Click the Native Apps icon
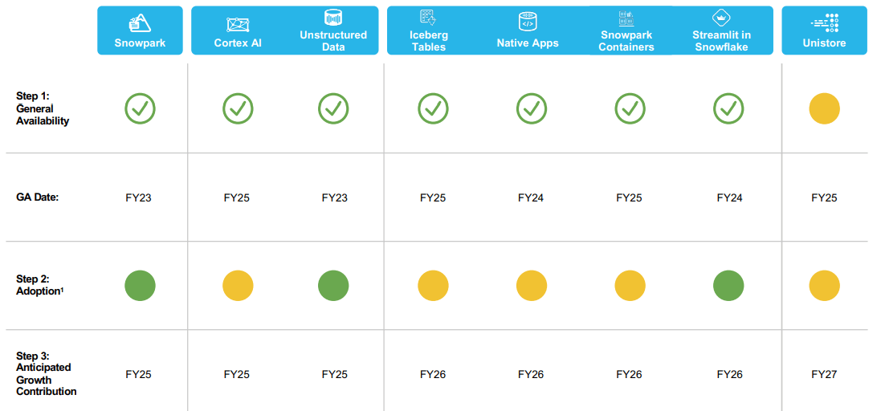The width and height of the screenshot is (881, 411). (528, 22)
